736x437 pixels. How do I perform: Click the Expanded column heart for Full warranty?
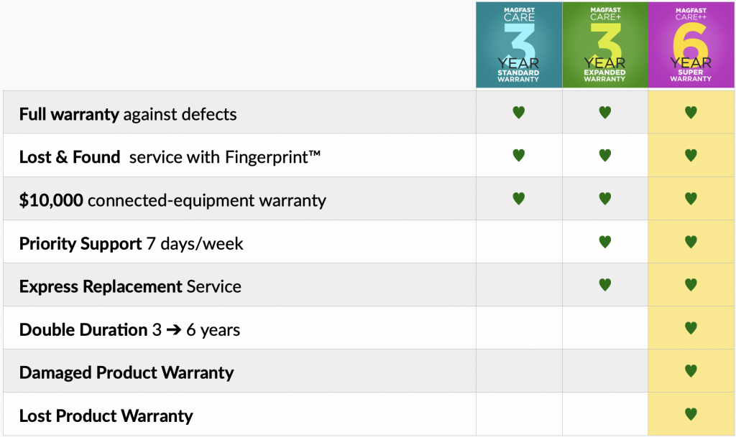605,113
